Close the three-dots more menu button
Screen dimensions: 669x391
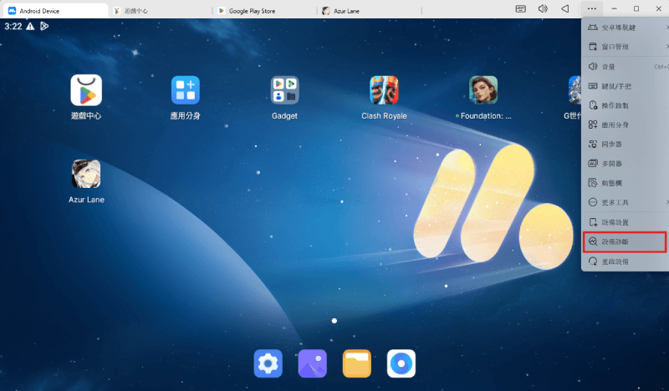pos(592,9)
